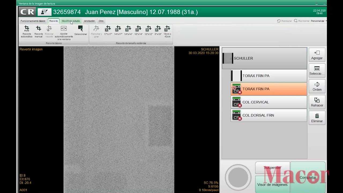Choose the Recorte manual crop tool

(x=39, y=32)
